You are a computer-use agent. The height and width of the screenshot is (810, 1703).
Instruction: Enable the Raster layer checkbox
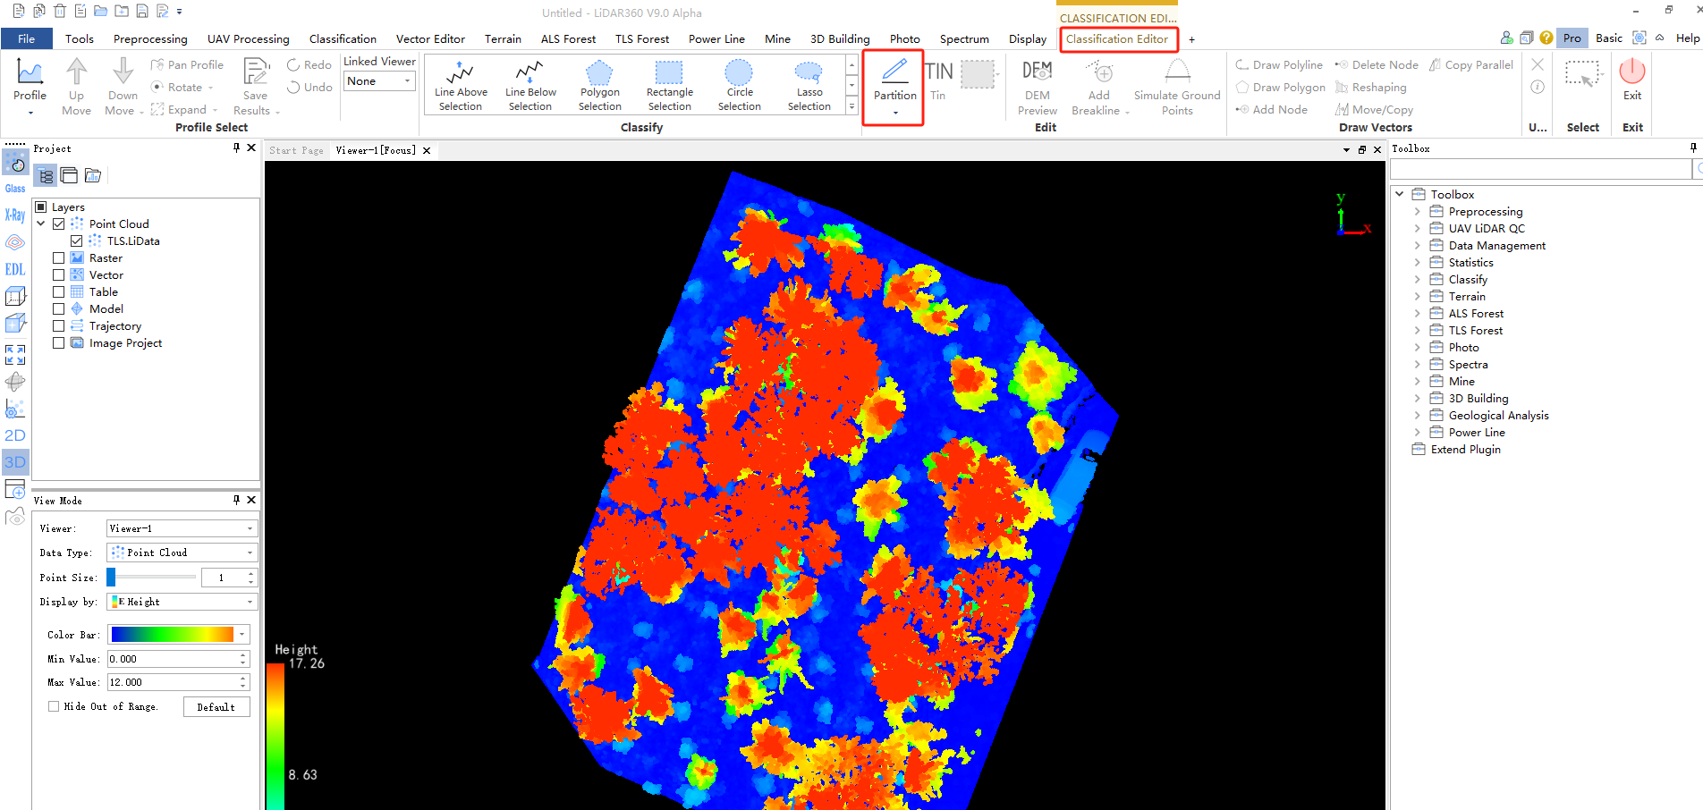(59, 258)
